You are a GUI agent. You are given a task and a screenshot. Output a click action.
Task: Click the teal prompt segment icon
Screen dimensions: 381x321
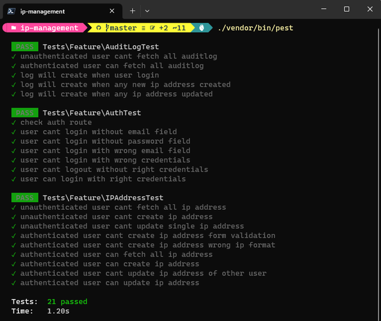pyautogui.click(x=201, y=28)
